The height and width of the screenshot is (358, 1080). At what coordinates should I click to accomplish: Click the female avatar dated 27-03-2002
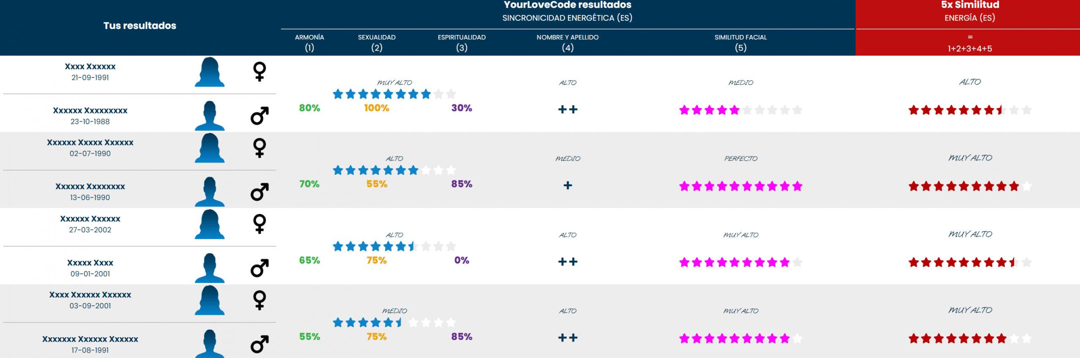[210, 224]
